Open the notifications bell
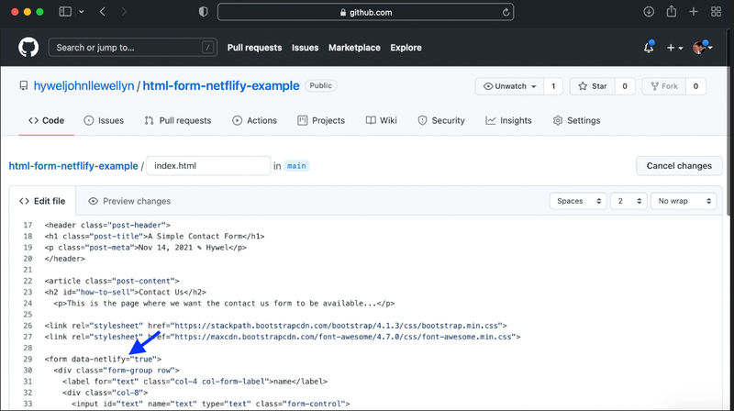This screenshot has width=734, height=411. (x=649, y=48)
